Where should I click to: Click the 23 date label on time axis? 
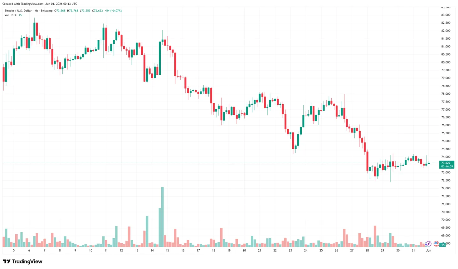coord(290,251)
